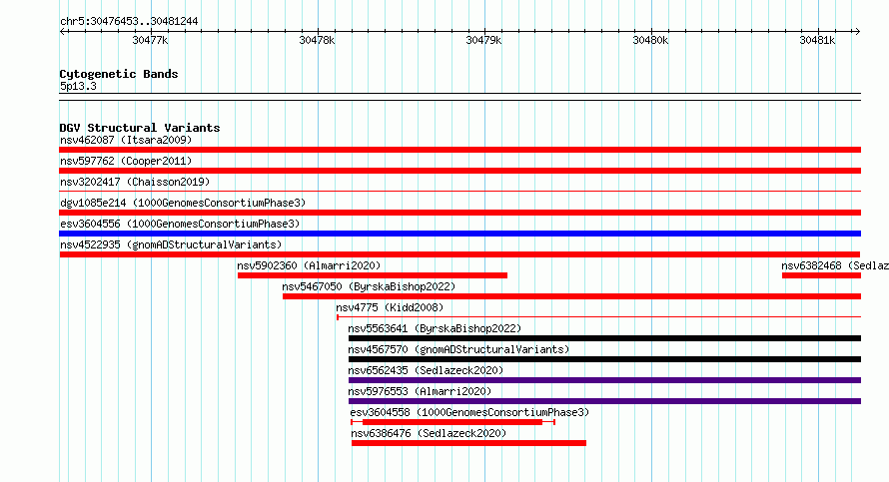Open variant label nsv462087 (Itsara2009)
The image size is (889, 482).
126,140
